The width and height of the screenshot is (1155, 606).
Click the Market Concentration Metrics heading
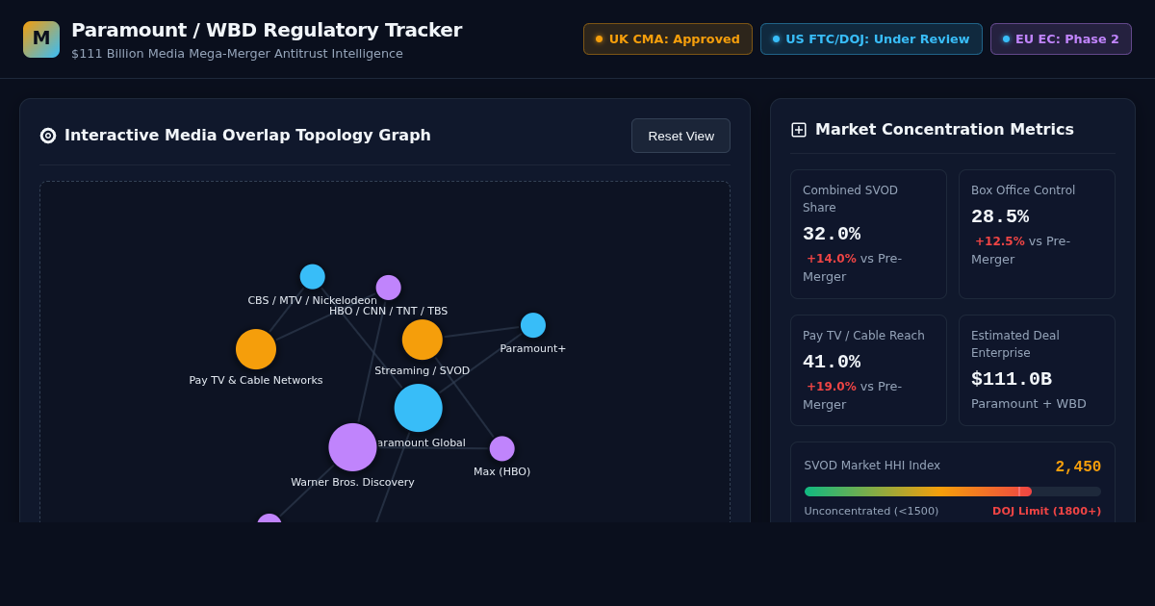[944, 130]
